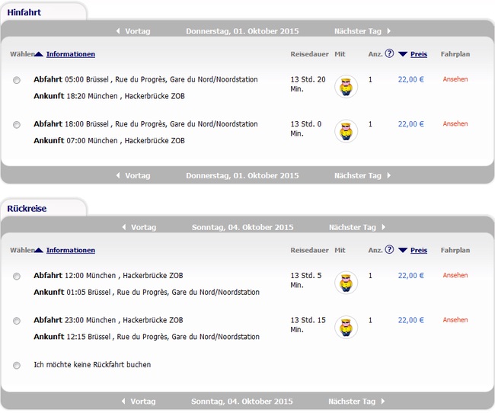Sort outbound trips by Preis descending arrow
Screen dimensions: 495x413
[x=403, y=54]
